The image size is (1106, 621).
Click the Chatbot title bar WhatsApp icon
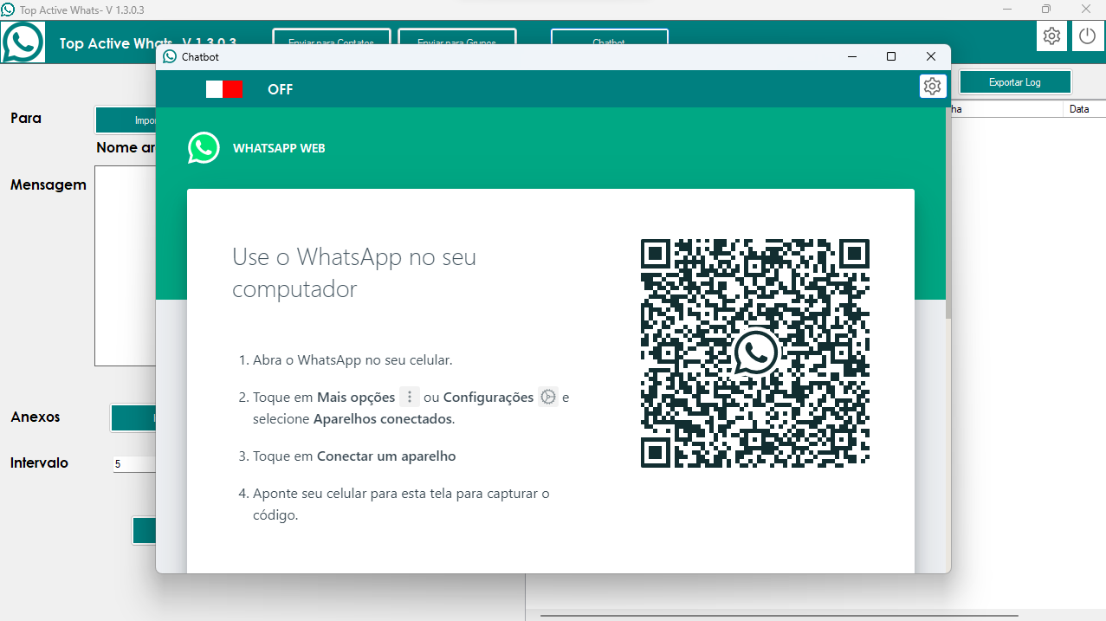tap(170, 56)
